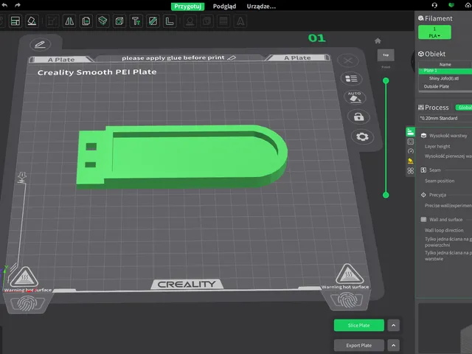This screenshot has width=472, height=354.
Task: Click the arrange-plate list icon
Action: point(351,79)
